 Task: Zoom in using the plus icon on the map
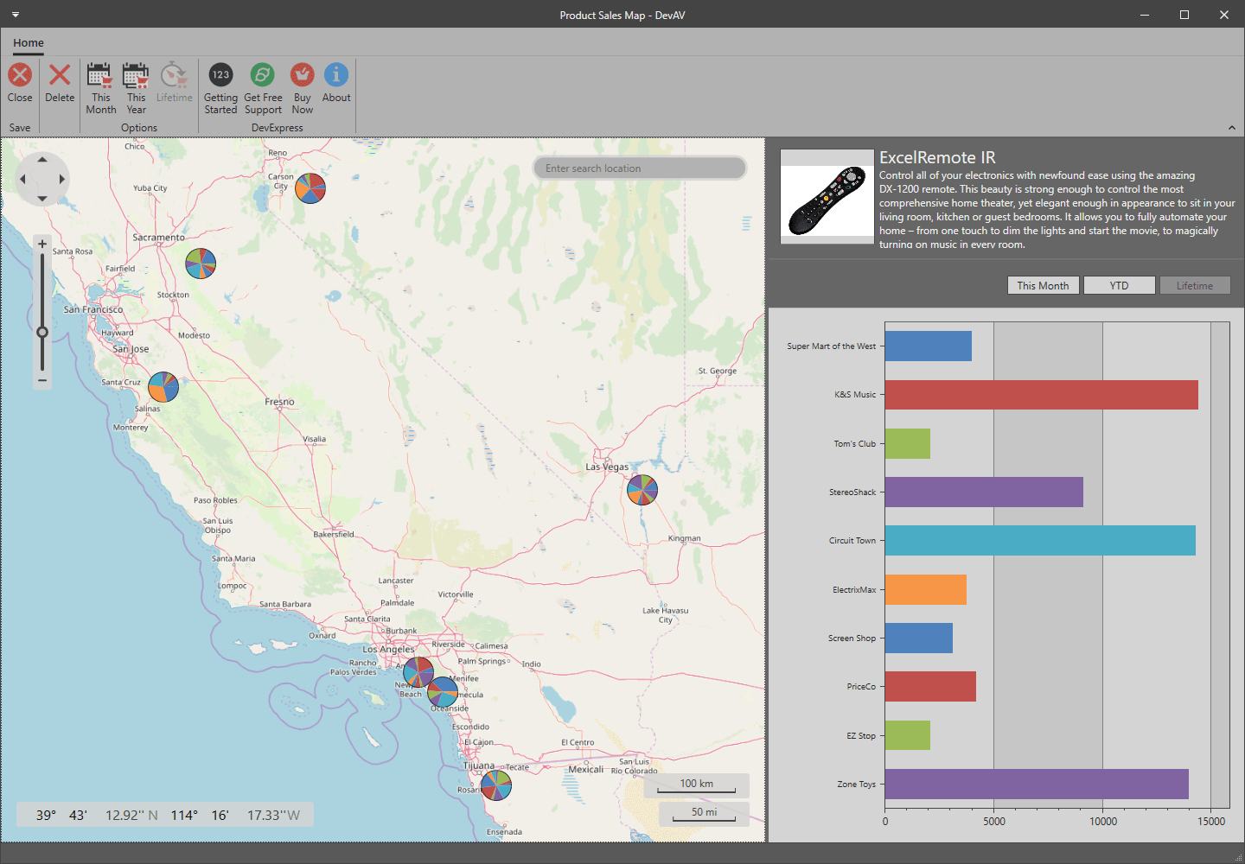pos(41,244)
